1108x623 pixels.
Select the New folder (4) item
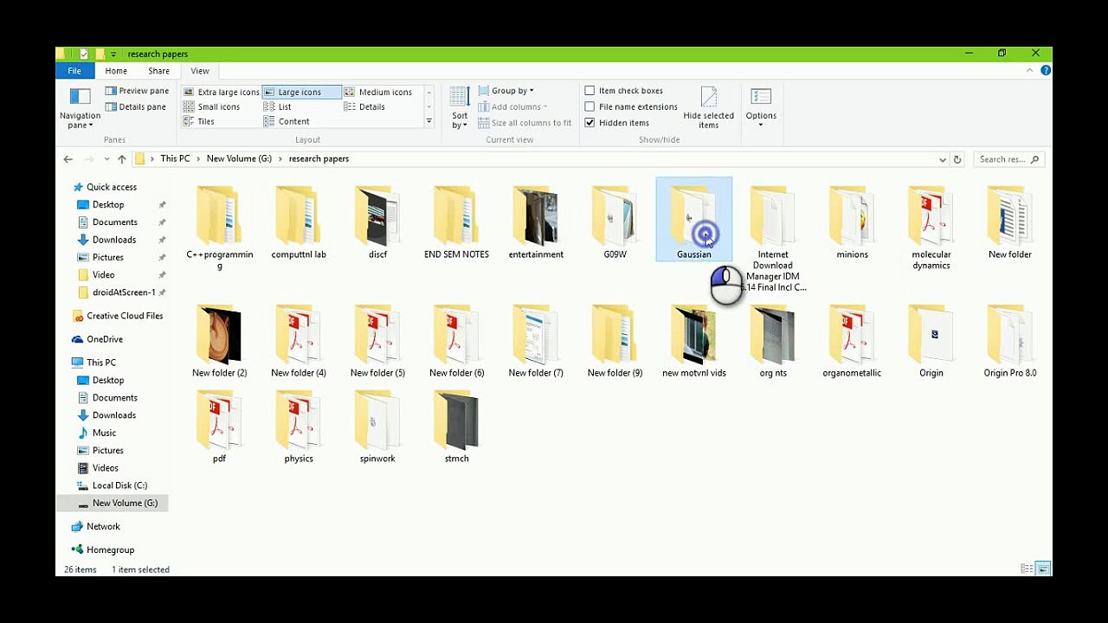coord(299,341)
